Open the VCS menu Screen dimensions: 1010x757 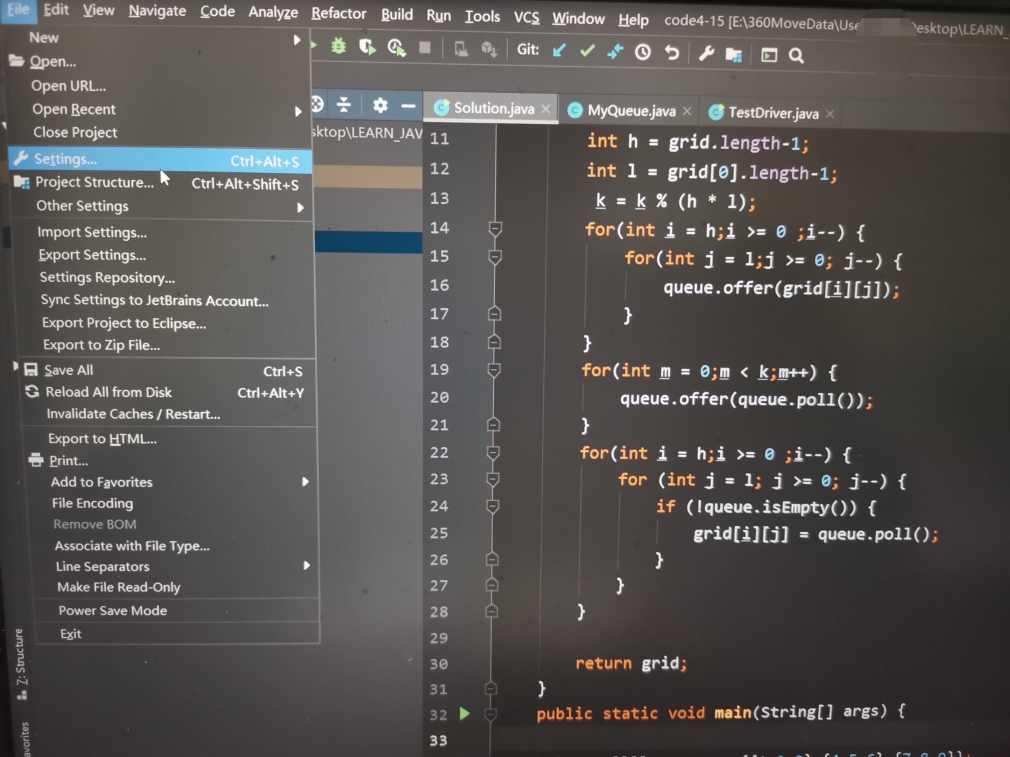pos(526,18)
